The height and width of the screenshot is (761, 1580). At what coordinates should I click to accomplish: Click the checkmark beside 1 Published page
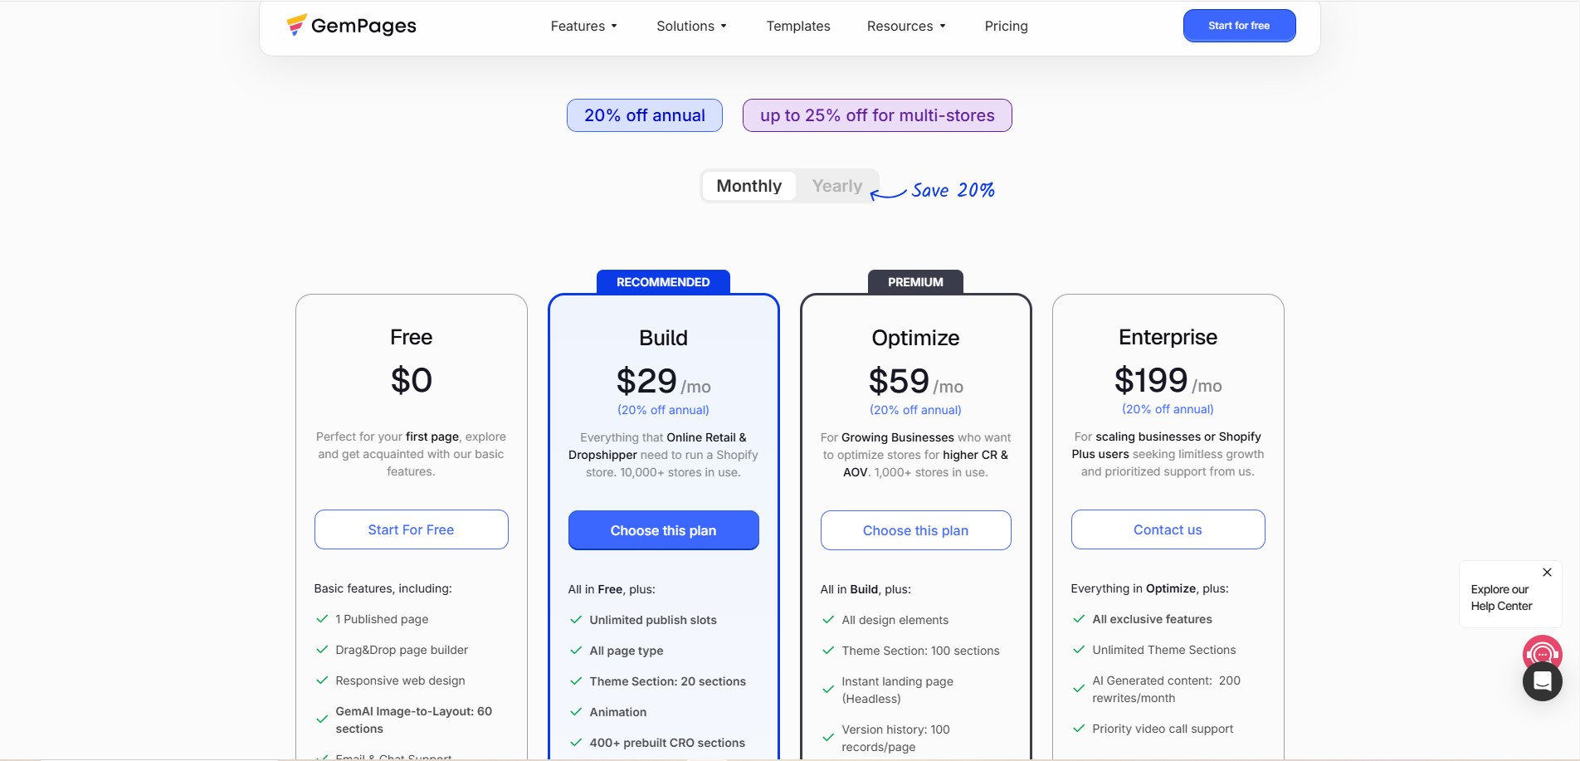(x=322, y=619)
